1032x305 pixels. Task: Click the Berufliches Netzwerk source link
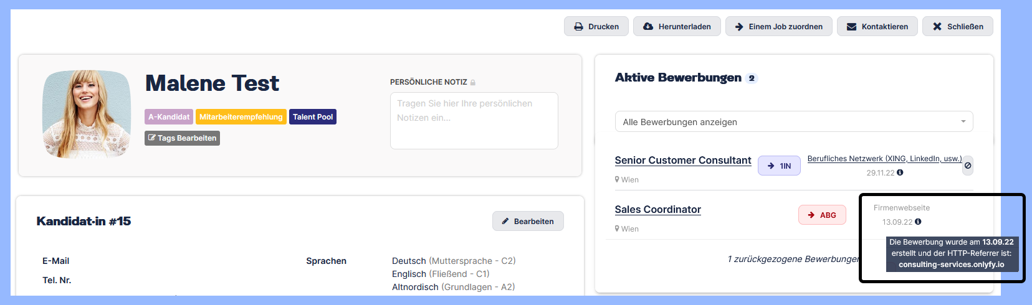pyautogui.click(x=884, y=159)
